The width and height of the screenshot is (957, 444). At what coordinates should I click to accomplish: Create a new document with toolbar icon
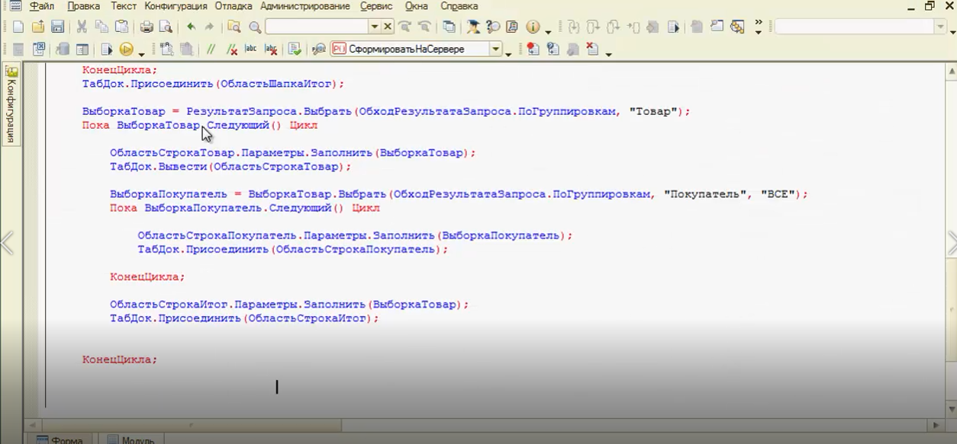click(x=18, y=27)
